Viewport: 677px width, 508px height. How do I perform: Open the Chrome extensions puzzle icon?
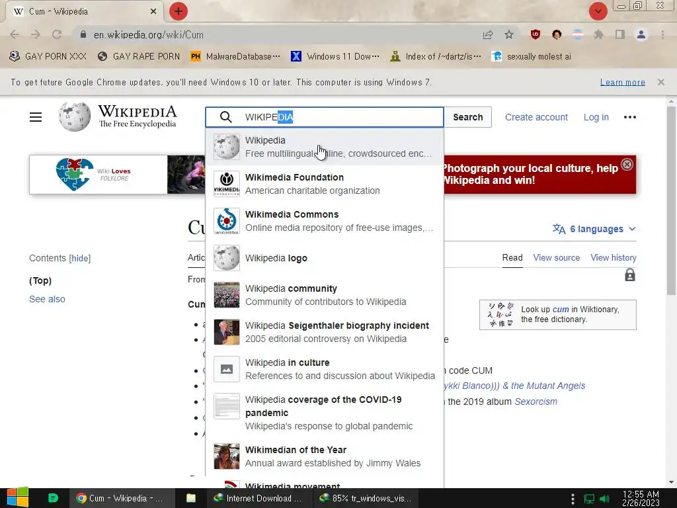coord(598,34)
